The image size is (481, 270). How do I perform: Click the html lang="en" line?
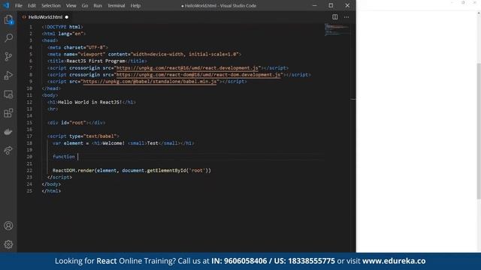64,34
